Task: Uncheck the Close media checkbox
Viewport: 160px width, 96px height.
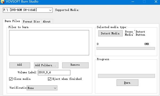Action: [x=11, y=79]
